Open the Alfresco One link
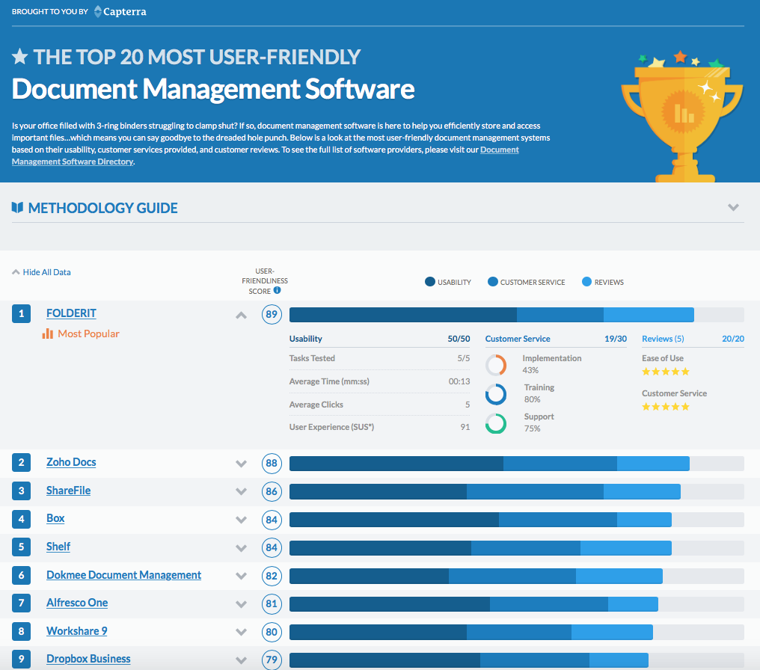The height and width of the screenshot is (670, 760). pyautogui.click(x=77, y=603)
